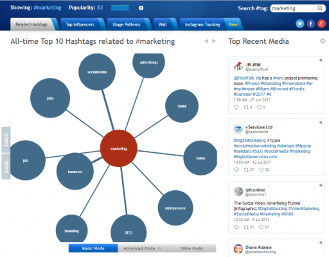Like the JB JEM tweet heart

tap(259, 107)
